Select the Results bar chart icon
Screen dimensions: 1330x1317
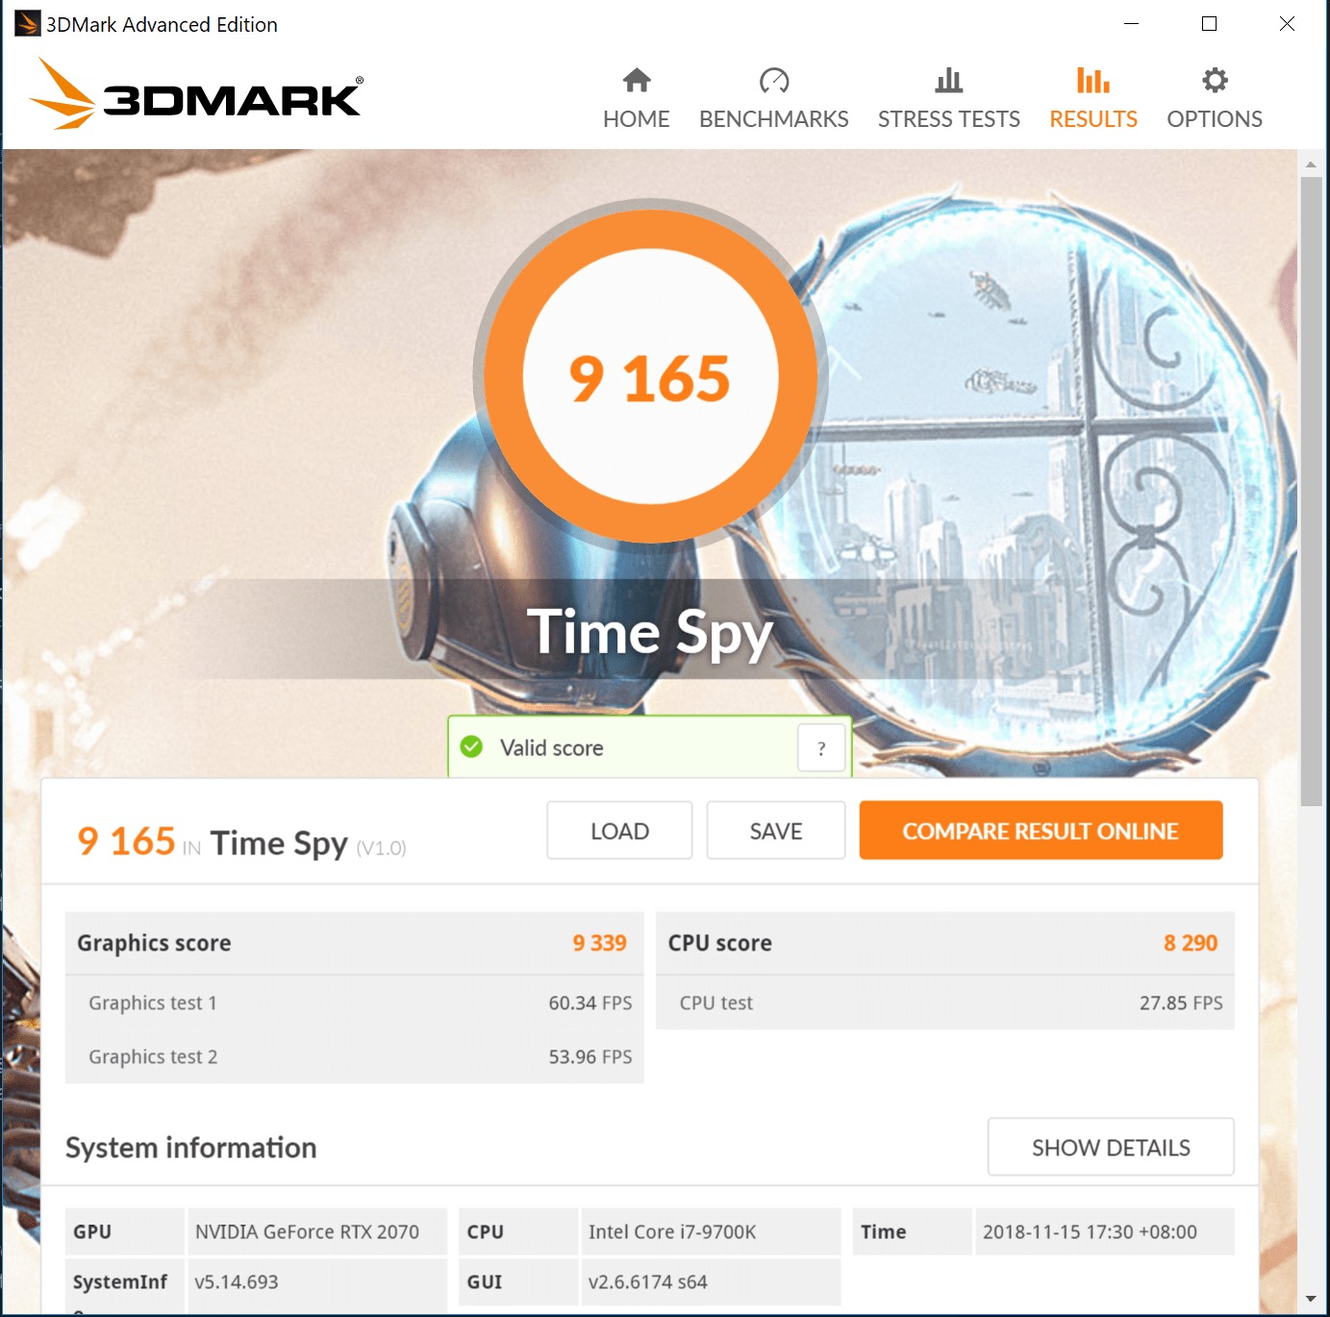tap(1092, 80)
